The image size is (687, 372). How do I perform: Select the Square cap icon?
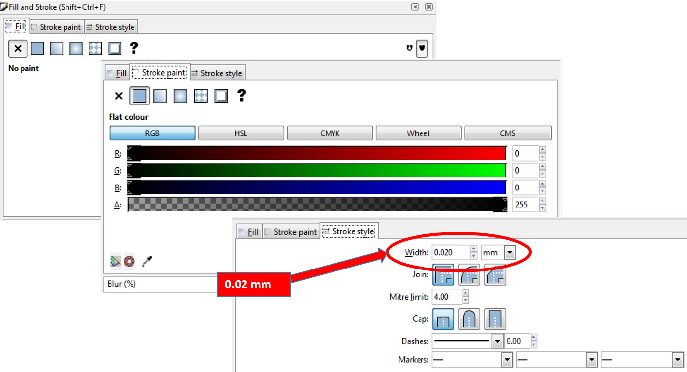[x=495, y=319]
